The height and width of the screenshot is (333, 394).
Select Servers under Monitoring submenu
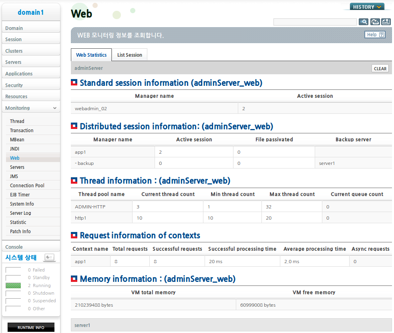coord(33,167)
